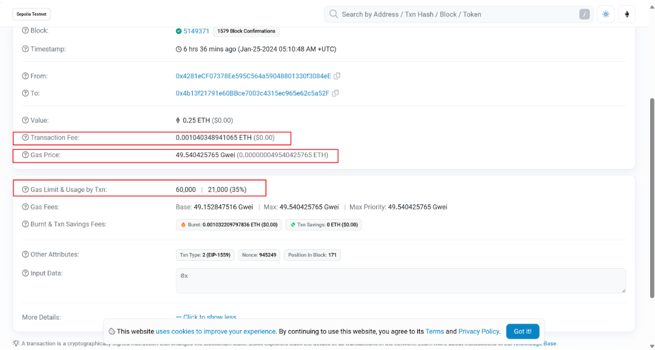Click the More Details label
This screenshot has height=350, width=655.
coord(41,317)
